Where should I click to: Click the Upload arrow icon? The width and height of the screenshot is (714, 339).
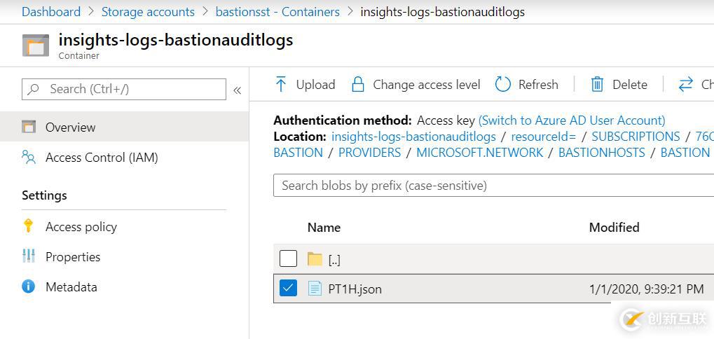click(x=281, y=85)
